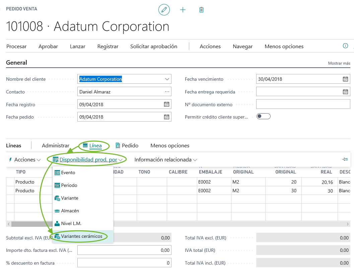Open the Administrar tab in Líneas
This screenshot has height=278, width=354.
click(x=56, y=146)
